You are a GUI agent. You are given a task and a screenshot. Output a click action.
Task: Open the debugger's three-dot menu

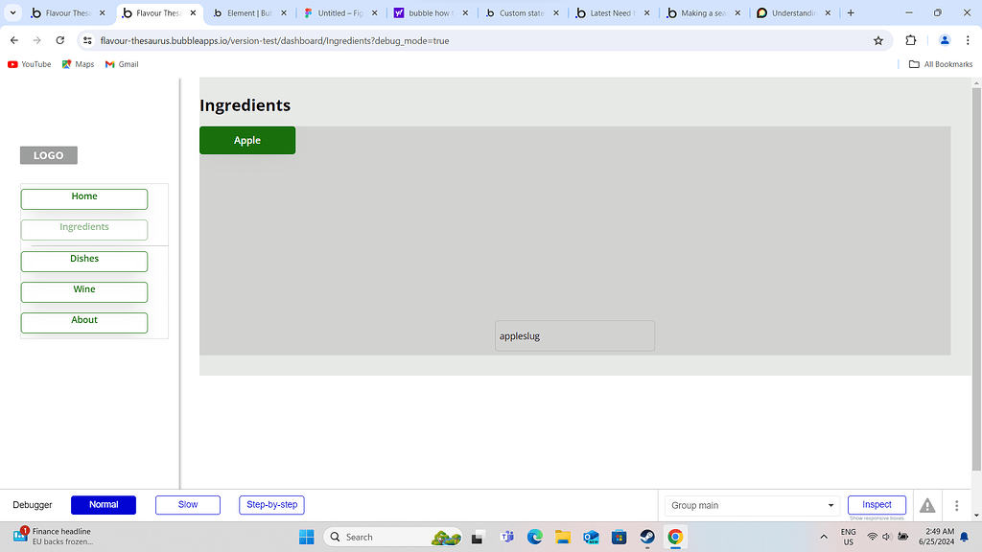click(x=956, y=504)
